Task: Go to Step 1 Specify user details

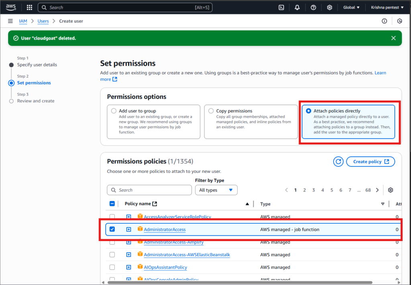Action: click(x=37, y=64)
